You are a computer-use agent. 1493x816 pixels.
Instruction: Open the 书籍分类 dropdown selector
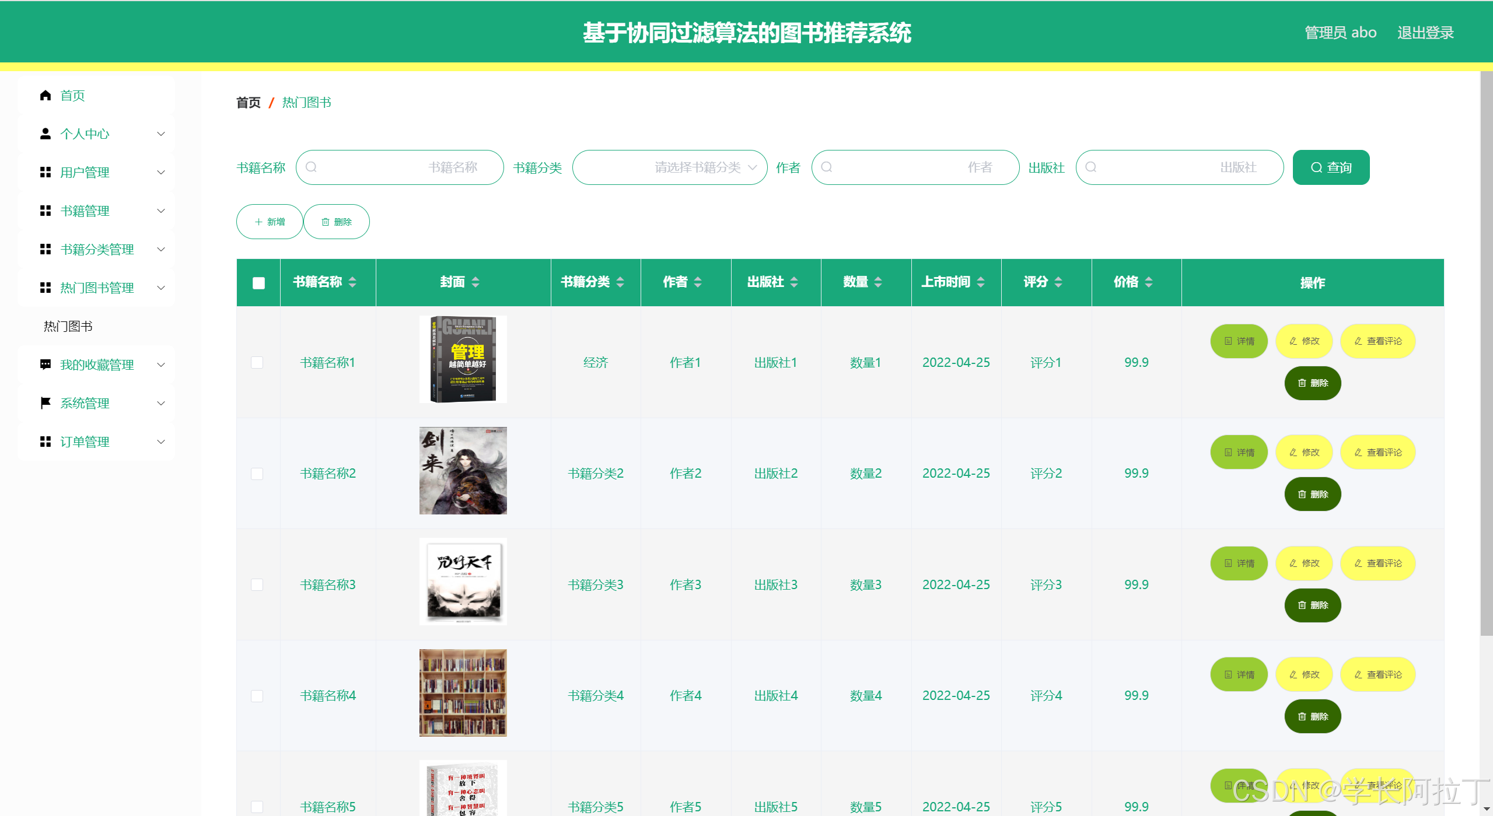pyautogui.click(x=669, y=167)
